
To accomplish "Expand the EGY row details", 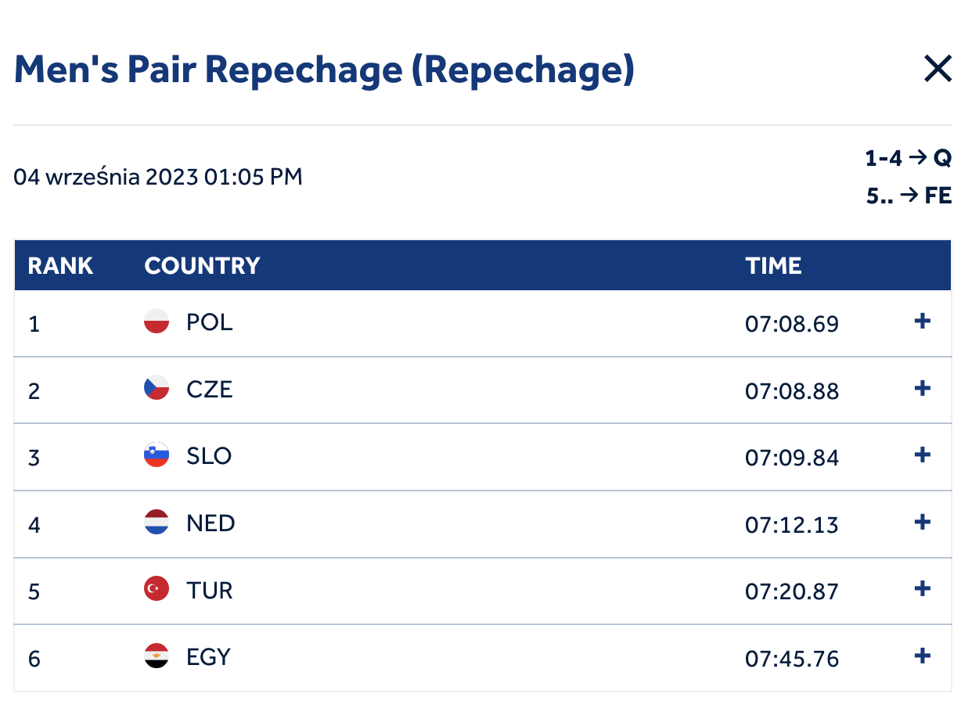I will point(923,656).
